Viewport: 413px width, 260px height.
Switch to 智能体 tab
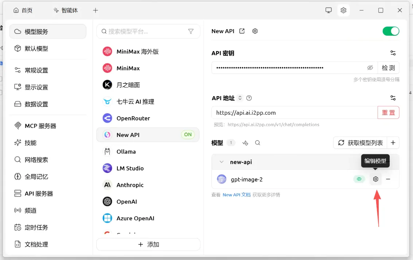tap(66, 10)
